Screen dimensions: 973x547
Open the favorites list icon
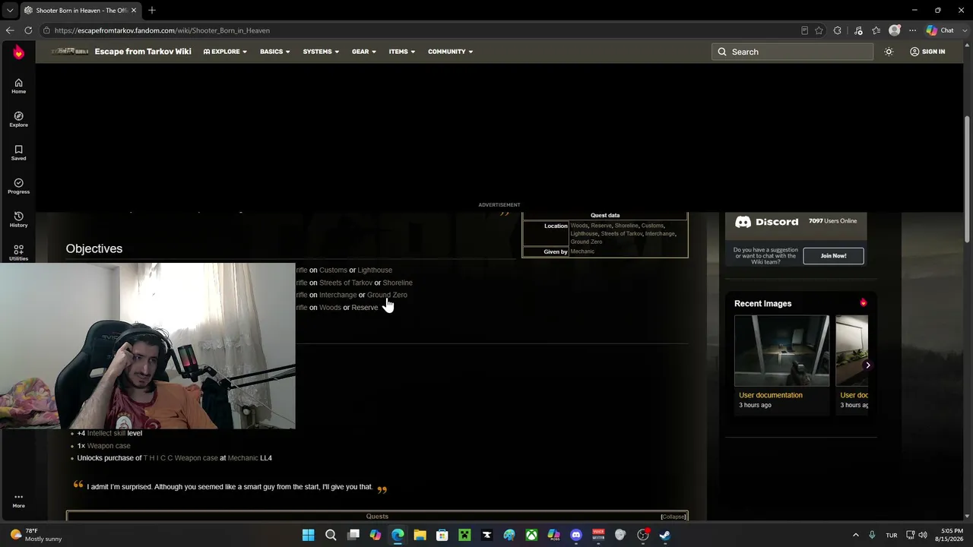coord(876,30)
